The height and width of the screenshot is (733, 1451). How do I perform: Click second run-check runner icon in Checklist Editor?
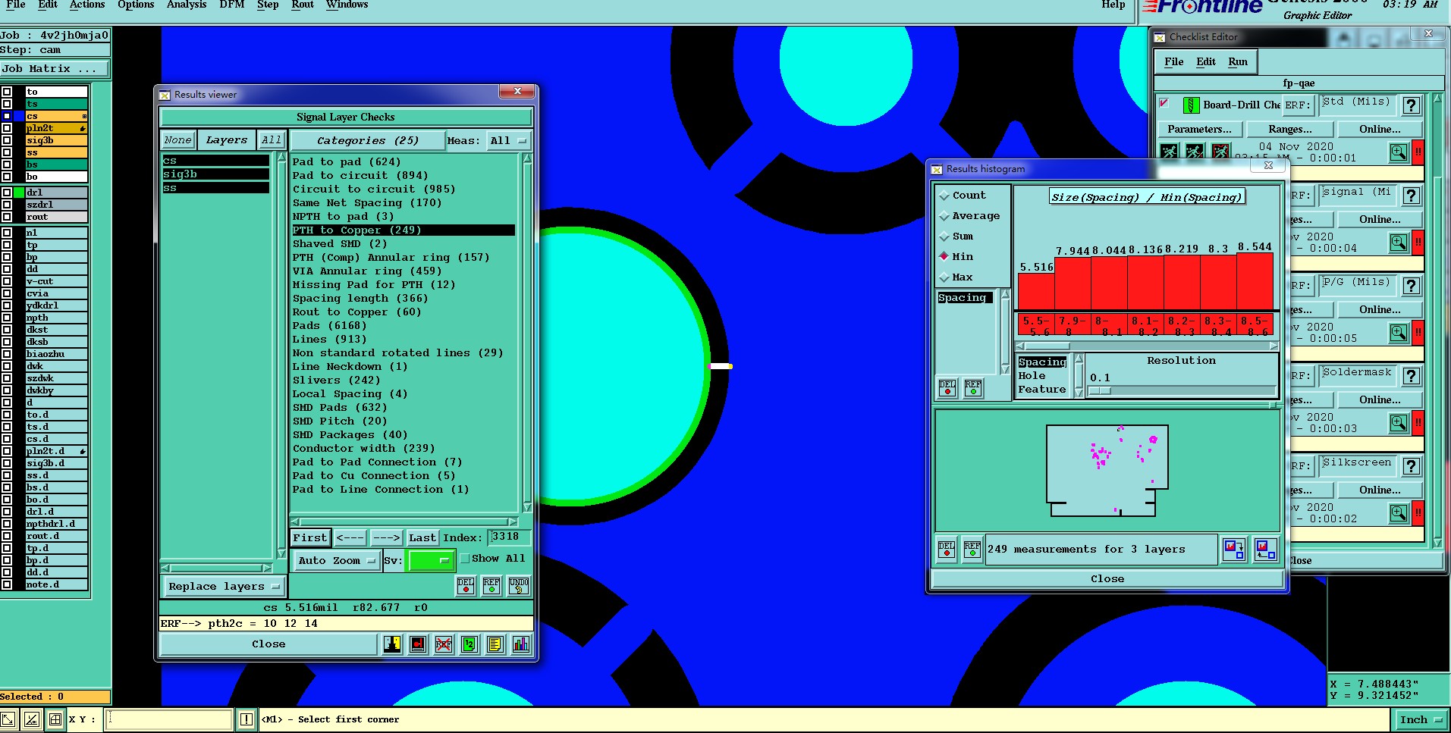(1195, 152)
